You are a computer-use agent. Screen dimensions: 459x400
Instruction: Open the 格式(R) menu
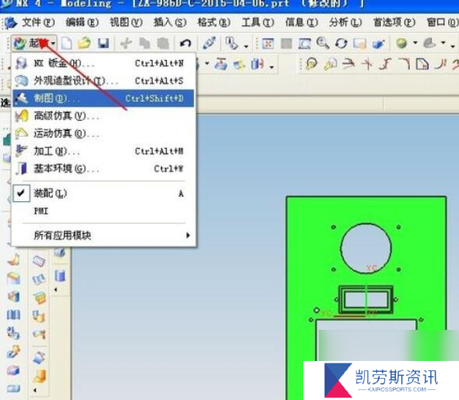point(214,23)
